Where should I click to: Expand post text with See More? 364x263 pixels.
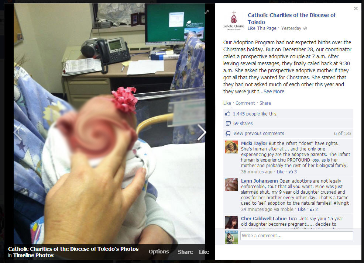274,91
